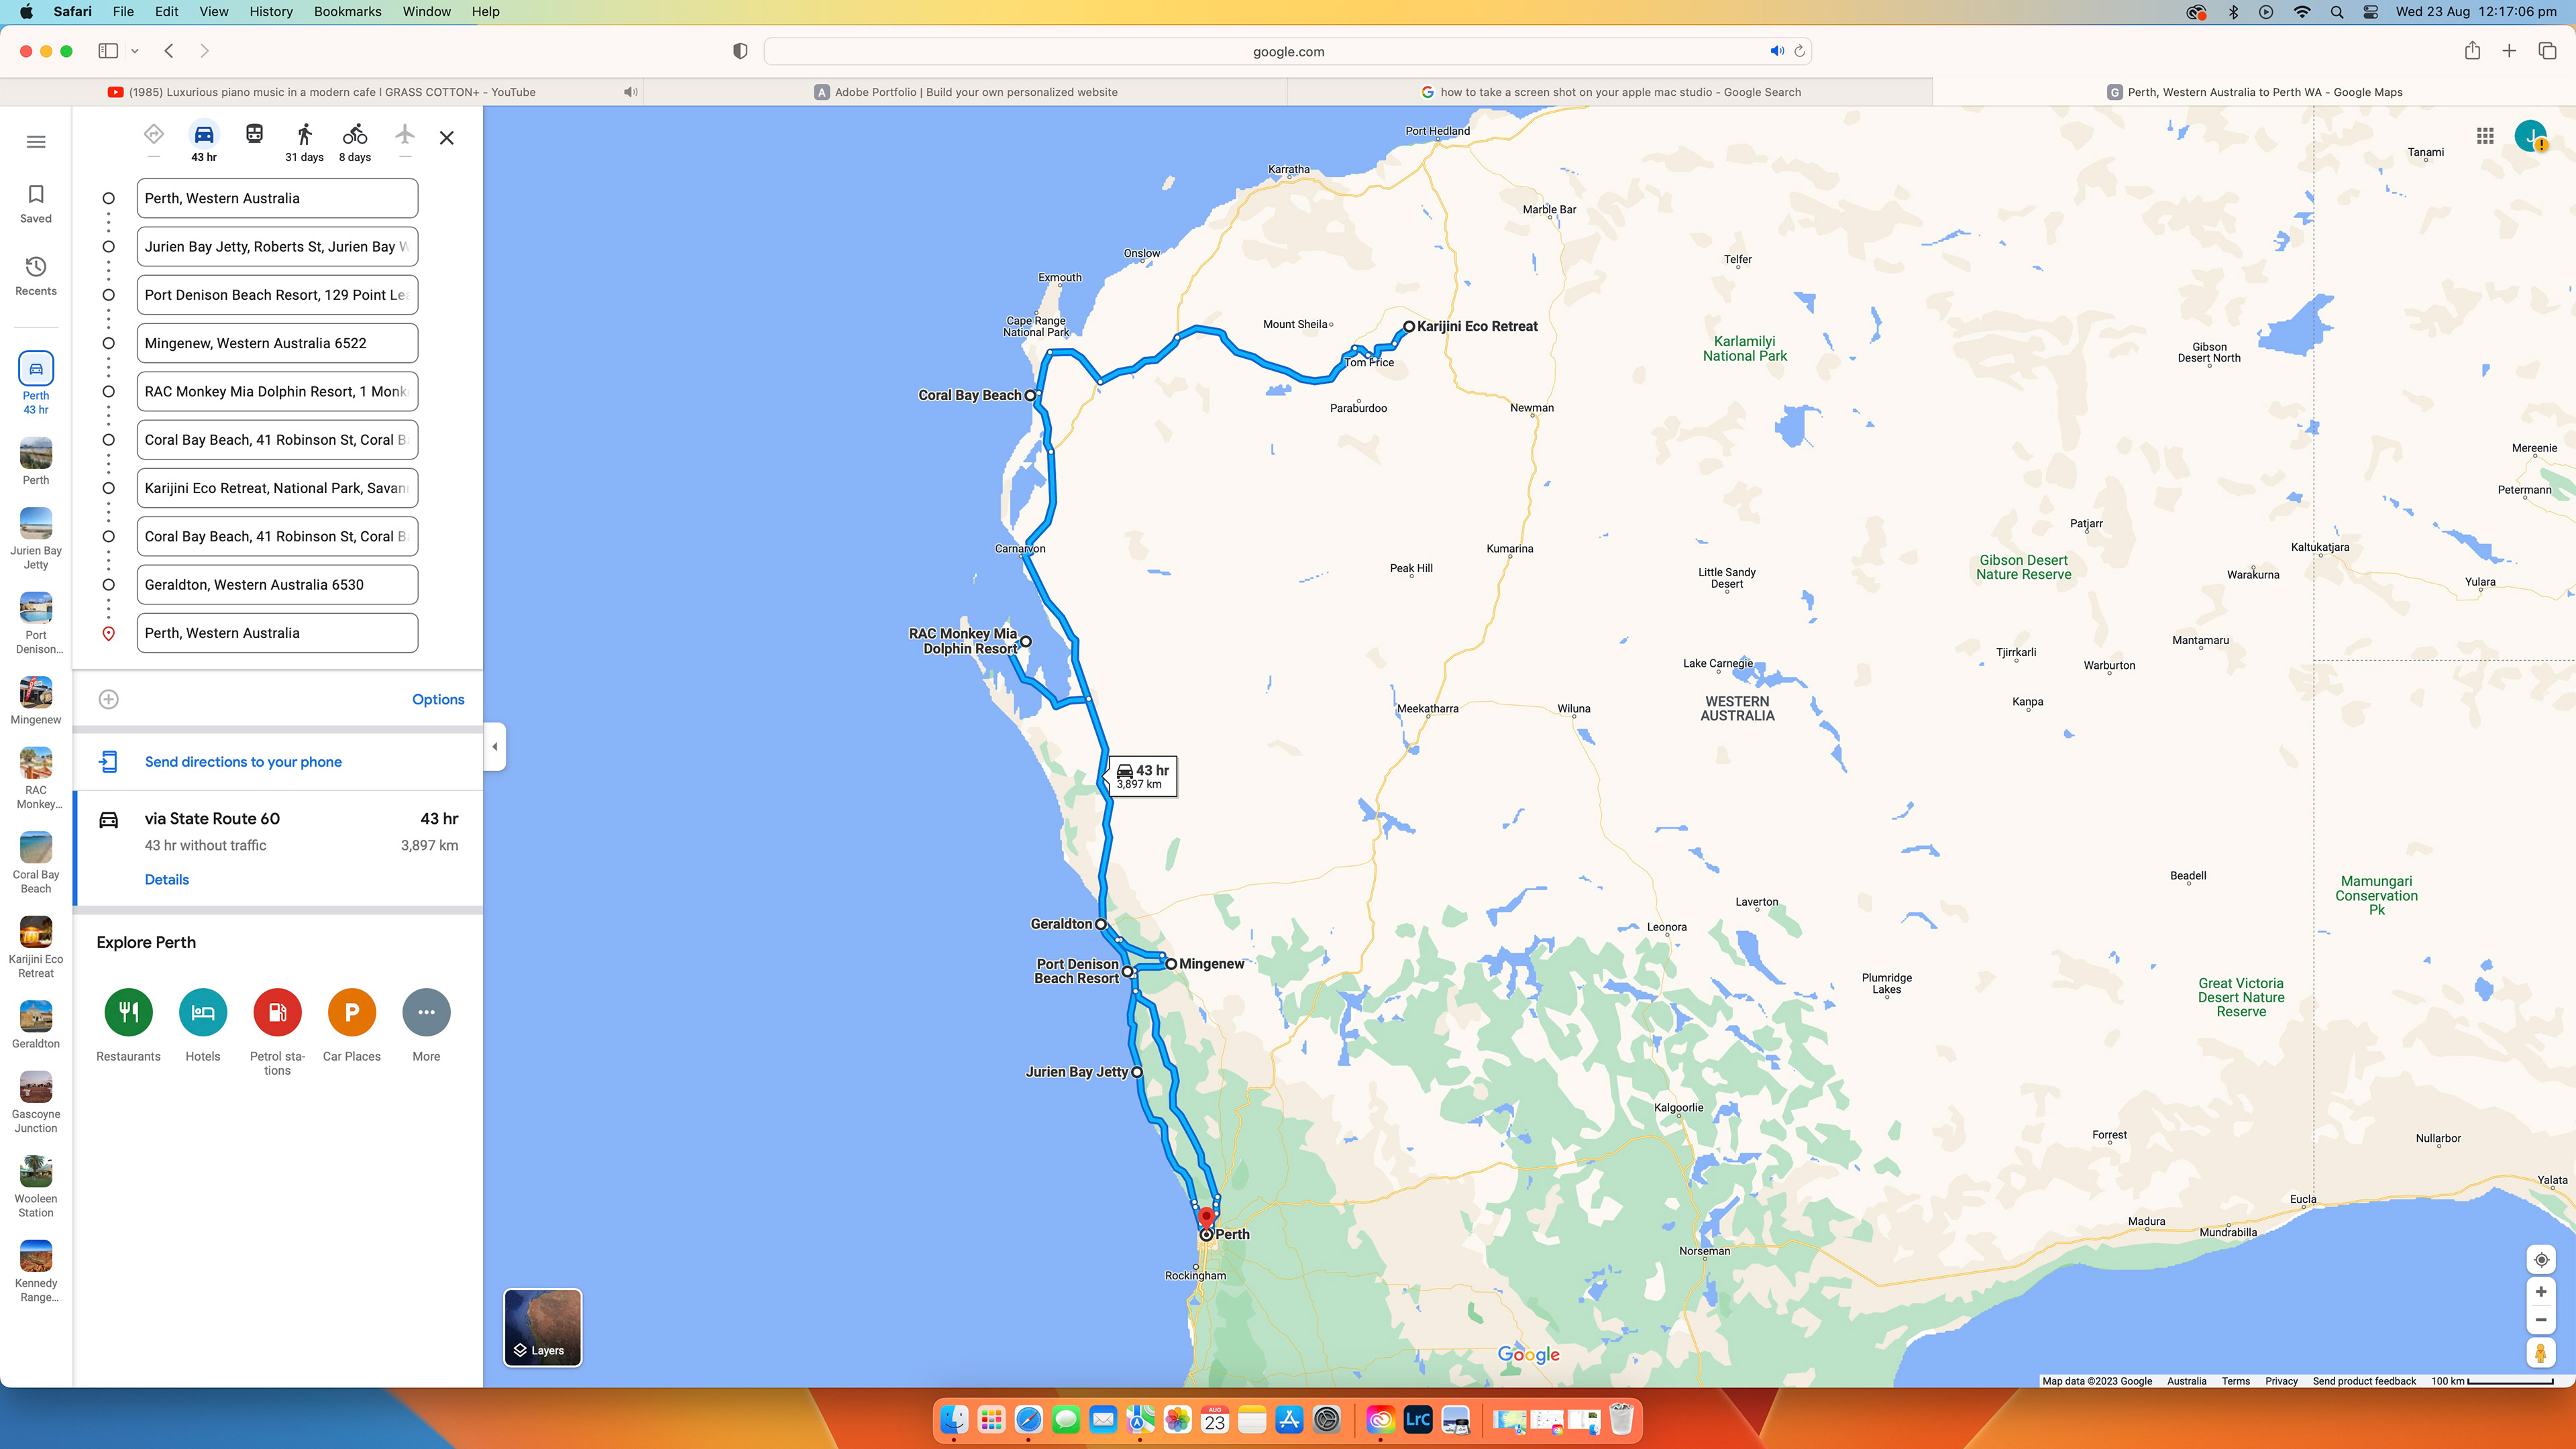Viewport: 2576px width, 1449px height.
Task: Close the directions panel
Action: [x=447, y=138]
